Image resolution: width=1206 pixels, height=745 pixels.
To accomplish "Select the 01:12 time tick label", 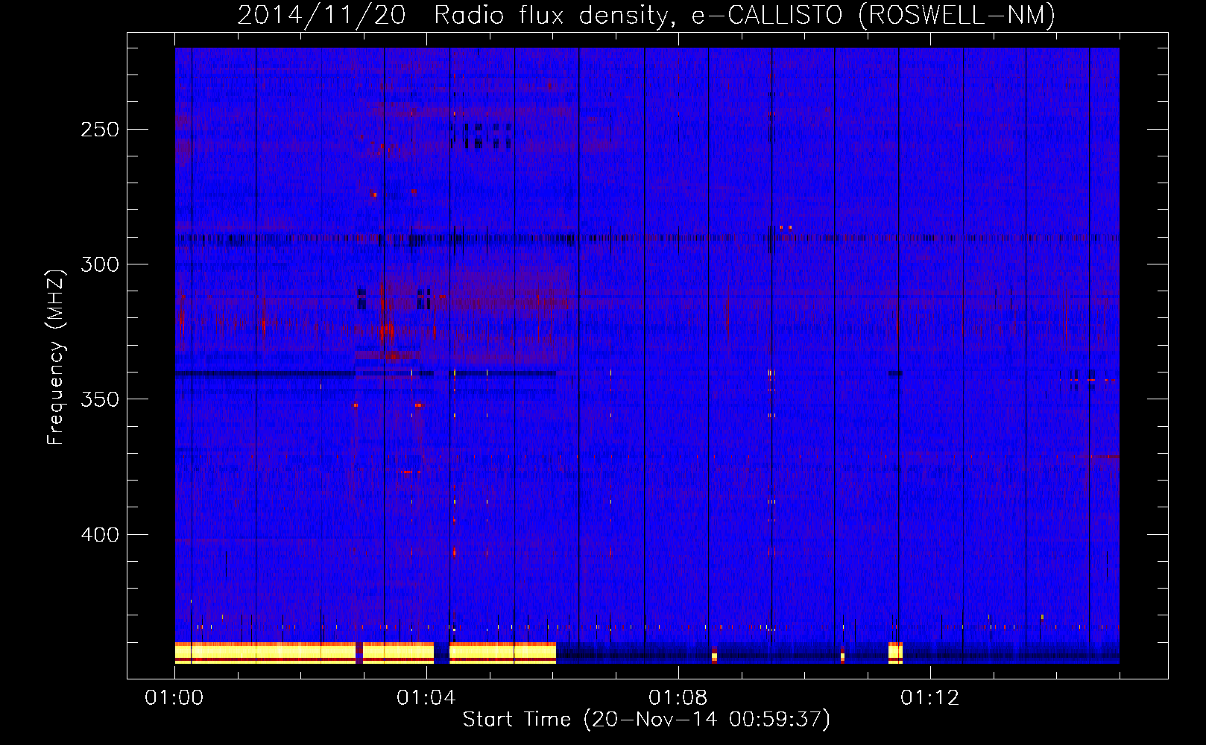I will (930, 698).
